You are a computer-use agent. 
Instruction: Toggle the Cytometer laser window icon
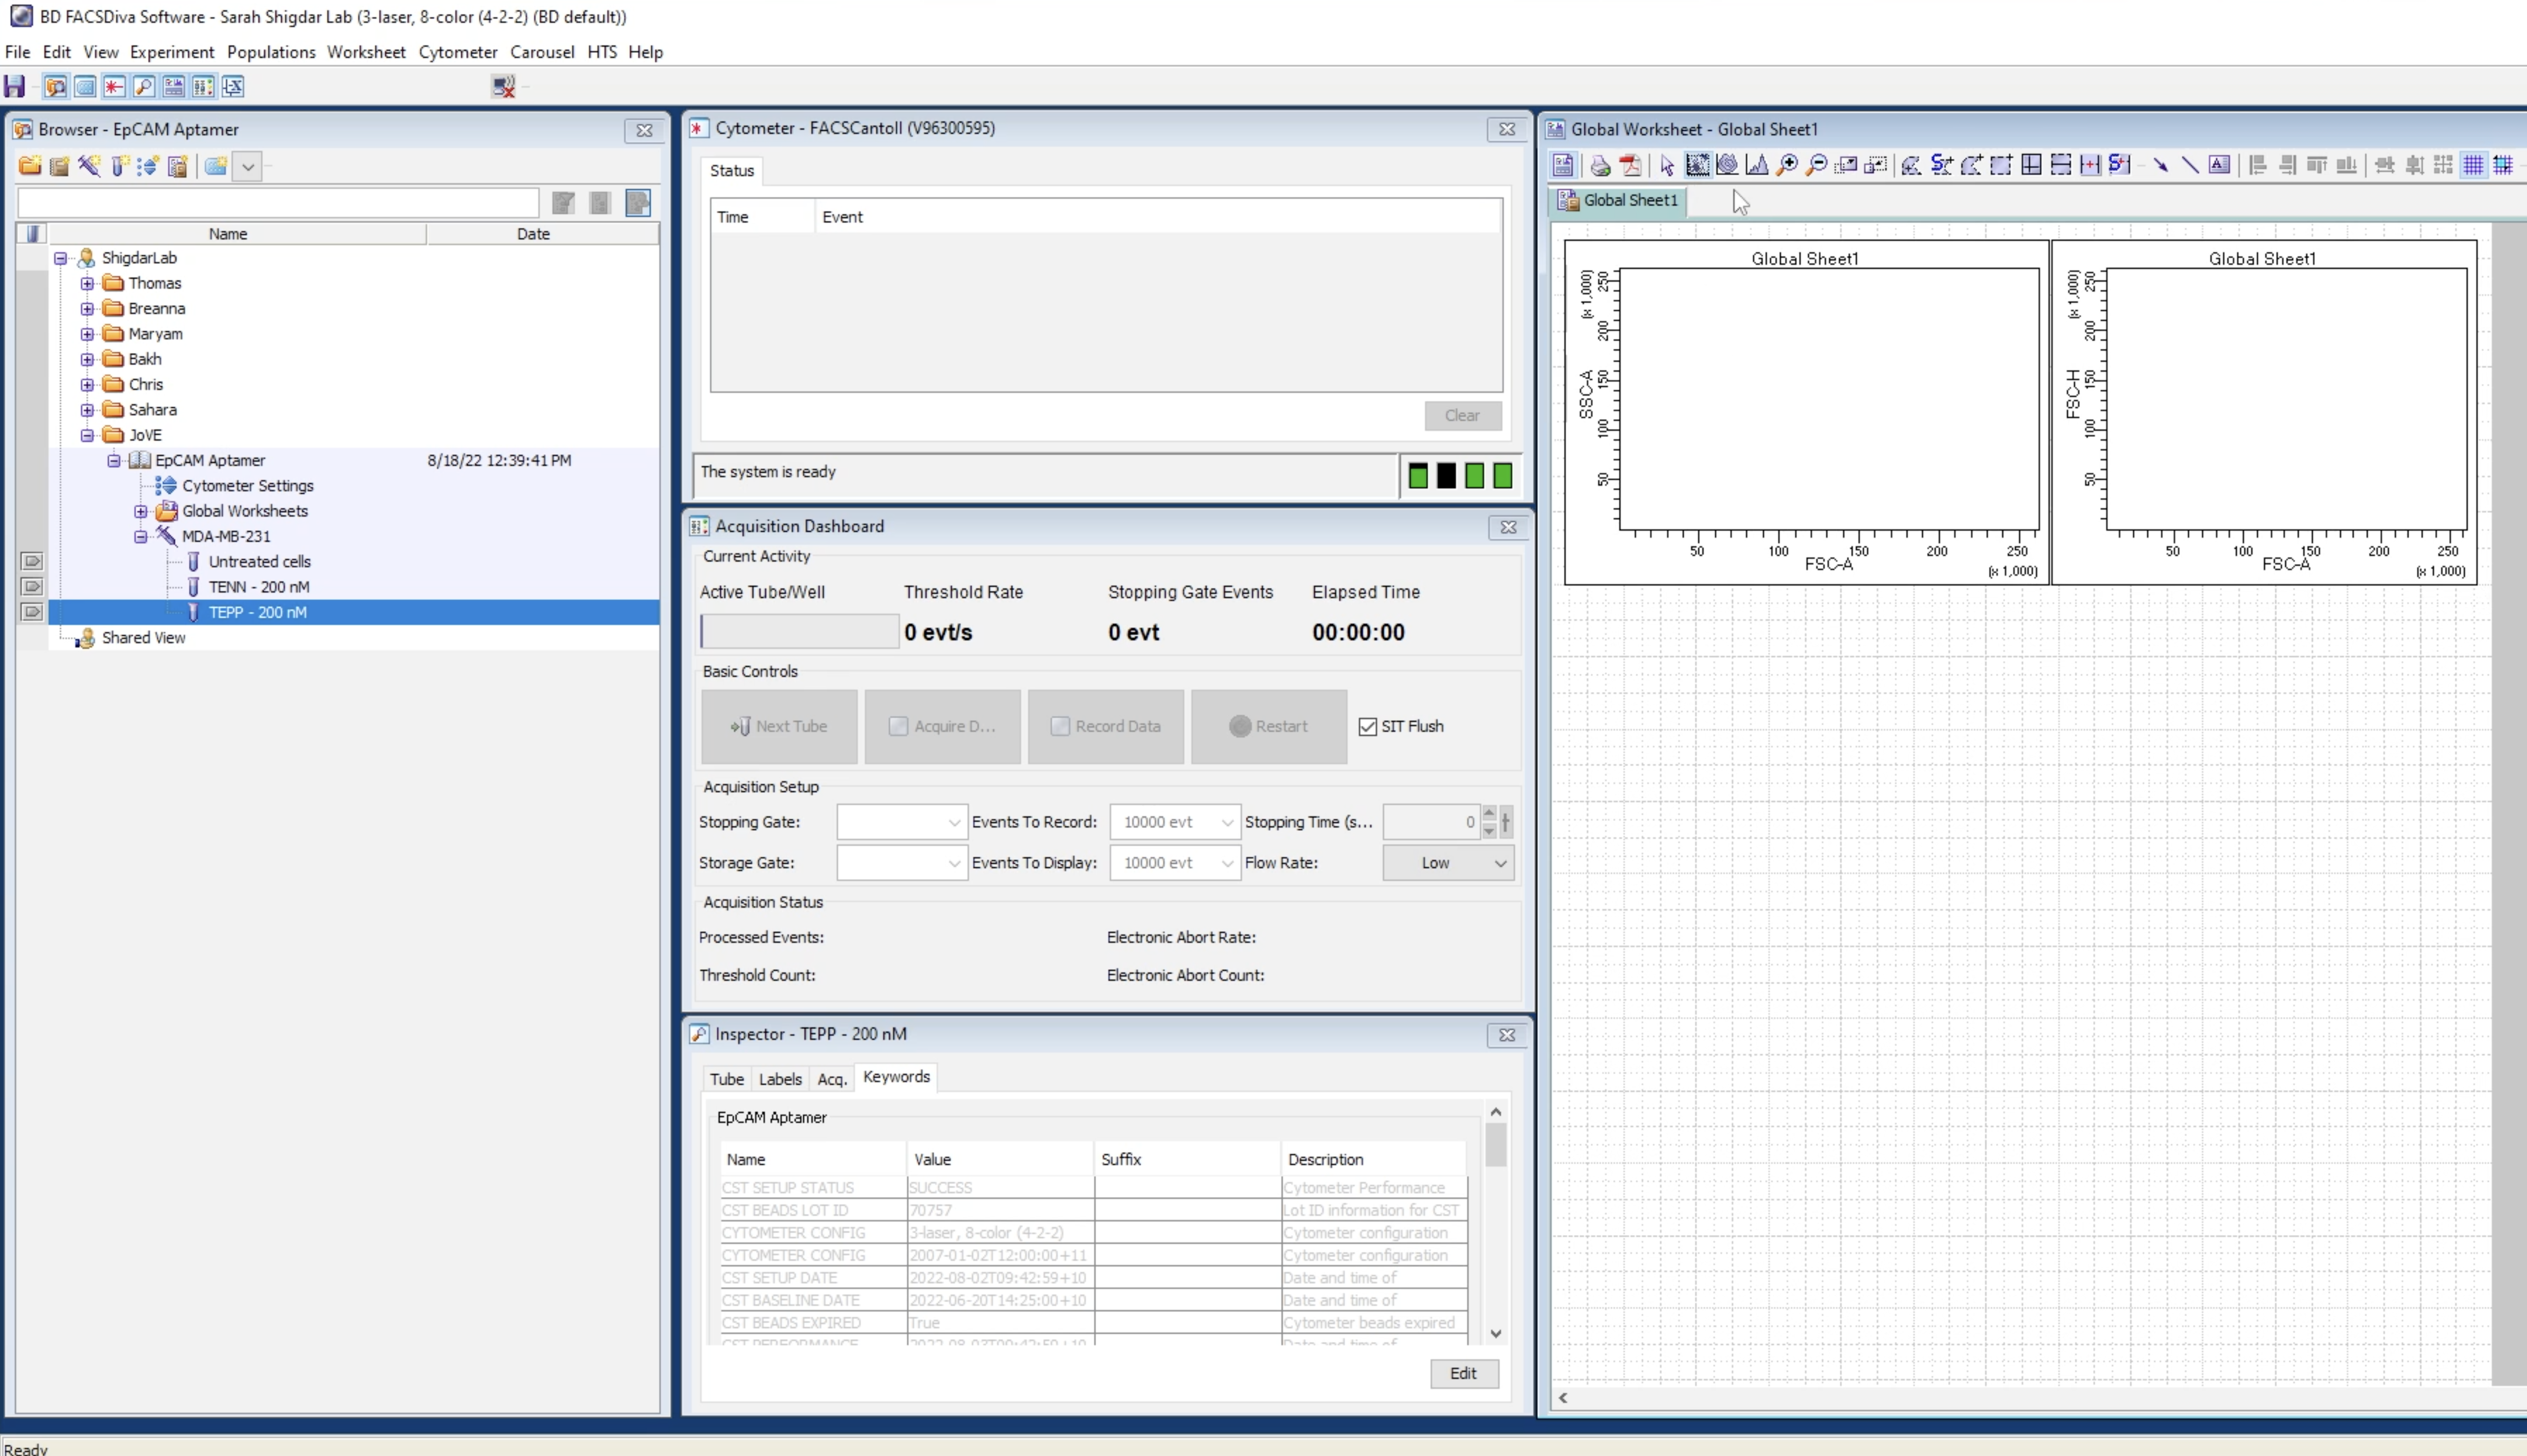[114, 87]
